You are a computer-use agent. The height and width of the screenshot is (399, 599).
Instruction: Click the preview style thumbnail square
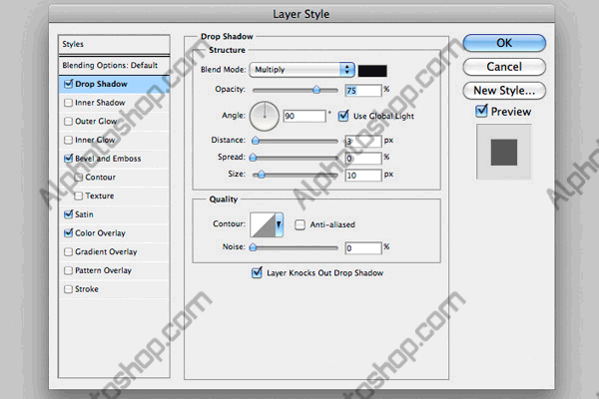click(x=503, y=152)
